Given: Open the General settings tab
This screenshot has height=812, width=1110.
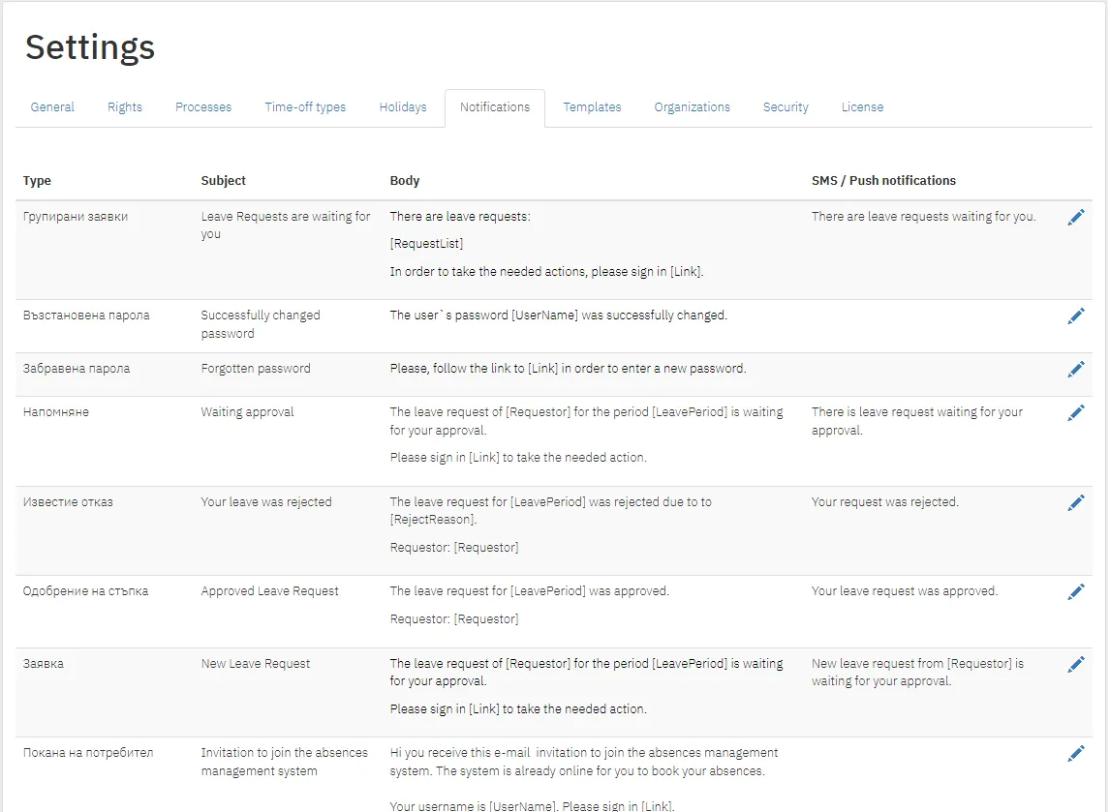Looking at the screenshot, I should click(52, 107).
